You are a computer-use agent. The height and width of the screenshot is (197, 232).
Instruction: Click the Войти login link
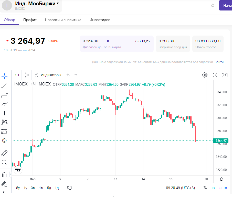219,62
